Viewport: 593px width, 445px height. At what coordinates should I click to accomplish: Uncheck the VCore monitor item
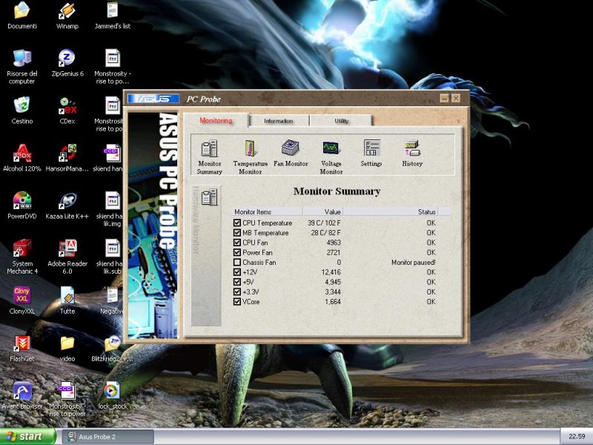pyautogui.click(x=237, y=302)
